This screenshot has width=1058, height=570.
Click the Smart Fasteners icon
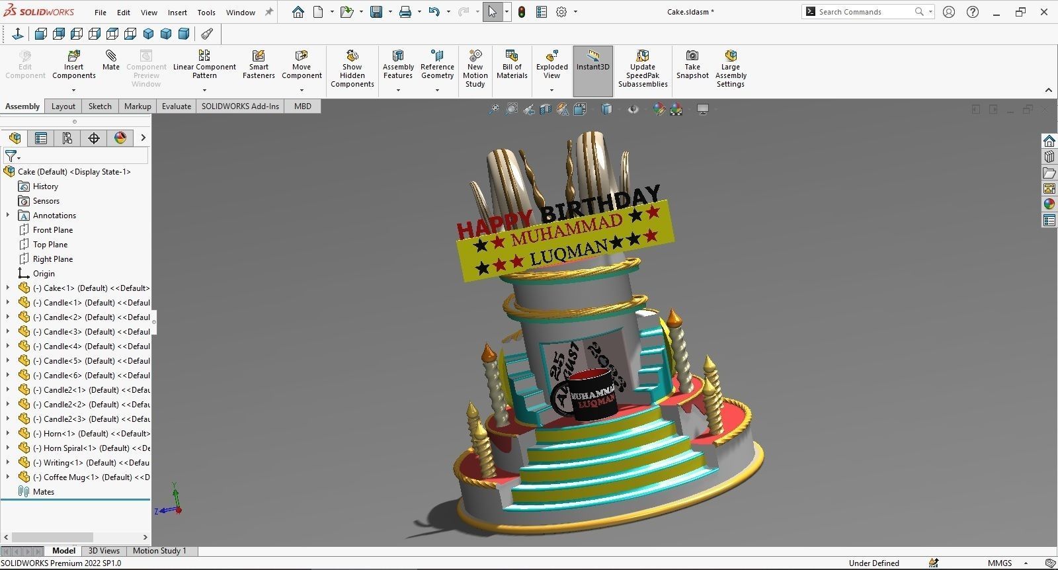259,64
